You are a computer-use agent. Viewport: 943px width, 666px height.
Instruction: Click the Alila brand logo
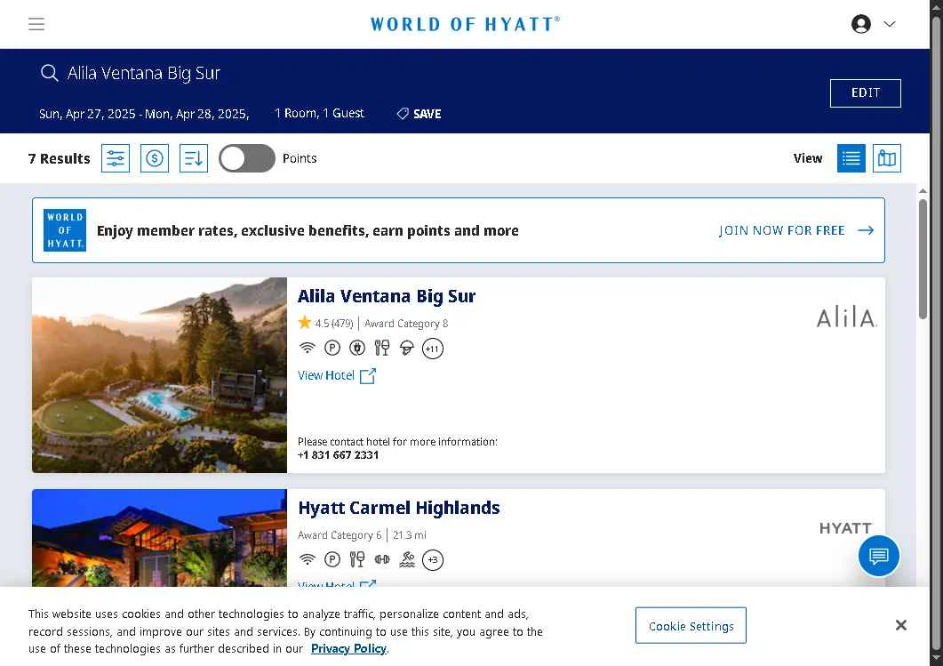(846, 317)
